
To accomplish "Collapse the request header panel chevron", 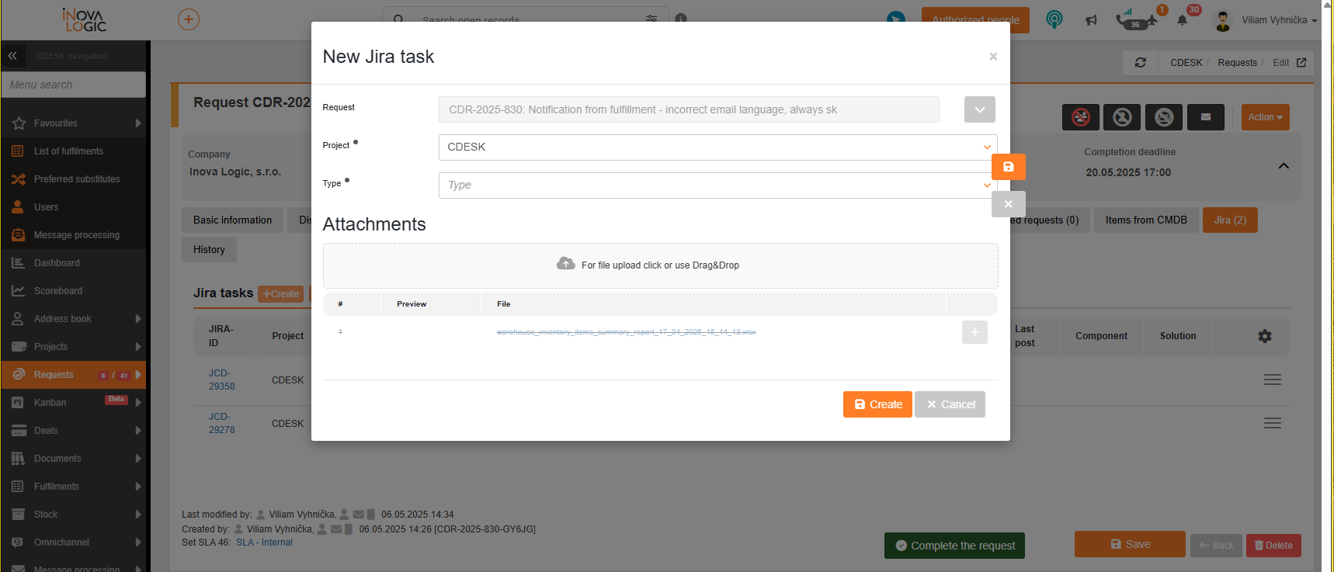I will [1284, 166].
